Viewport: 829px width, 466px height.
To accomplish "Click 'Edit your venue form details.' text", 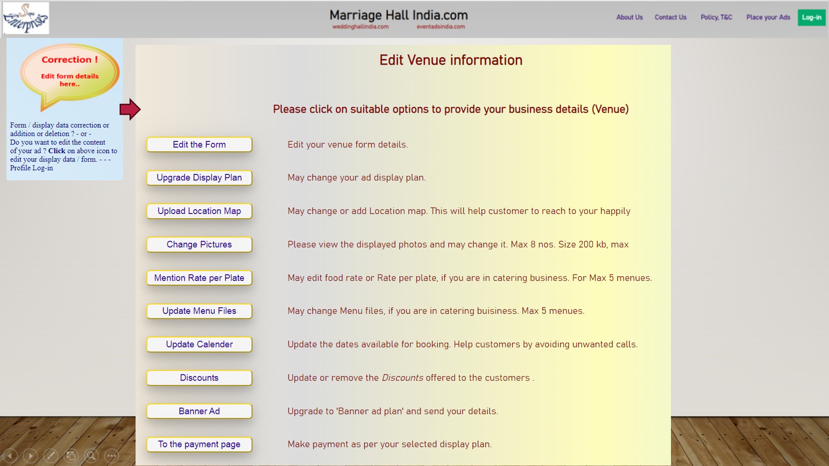I will tap(348, 145).
